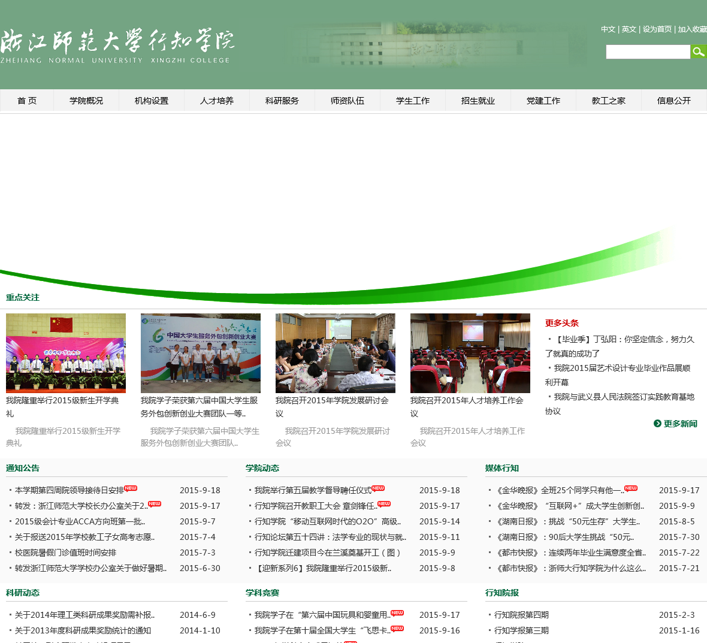Click the green search magnifier icon

point(699,52)
